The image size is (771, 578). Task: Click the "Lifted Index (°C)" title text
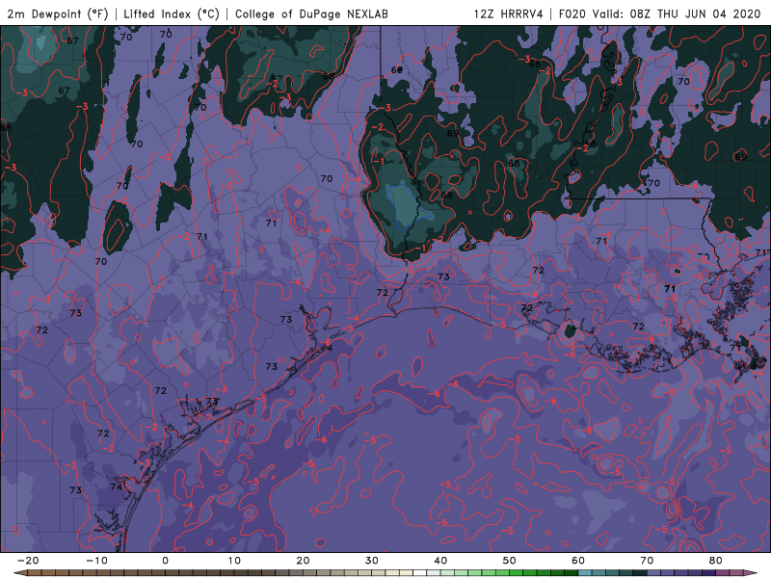(x=171, y=13)
